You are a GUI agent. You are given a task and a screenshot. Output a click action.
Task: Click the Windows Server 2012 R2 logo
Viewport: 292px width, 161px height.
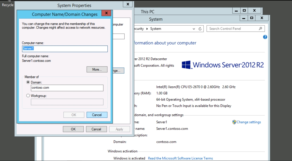[223, 65]
